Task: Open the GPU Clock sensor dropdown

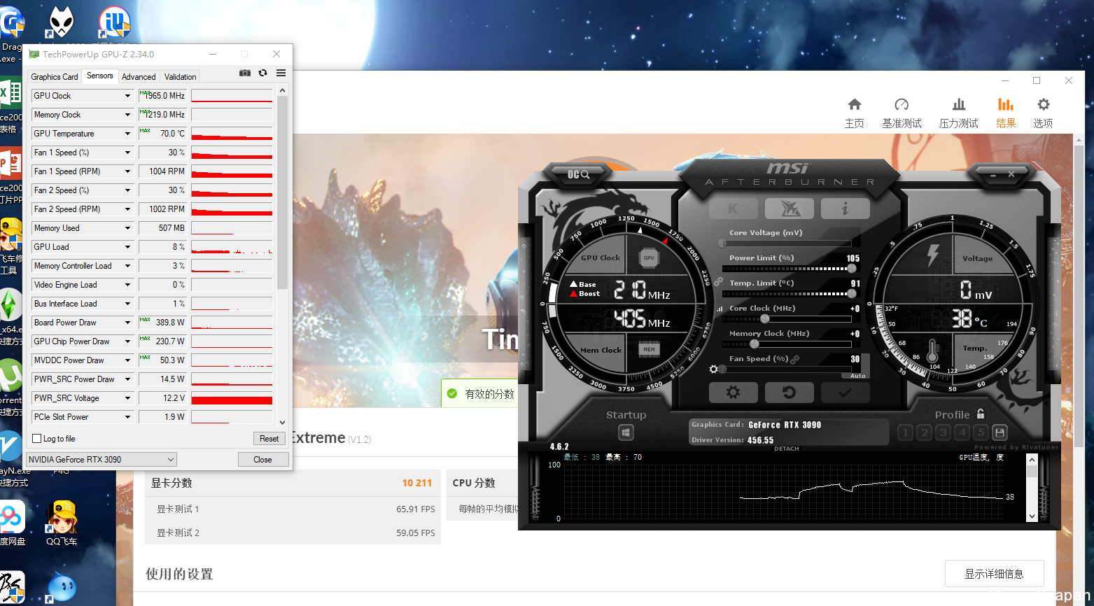Action: [127, 96]
